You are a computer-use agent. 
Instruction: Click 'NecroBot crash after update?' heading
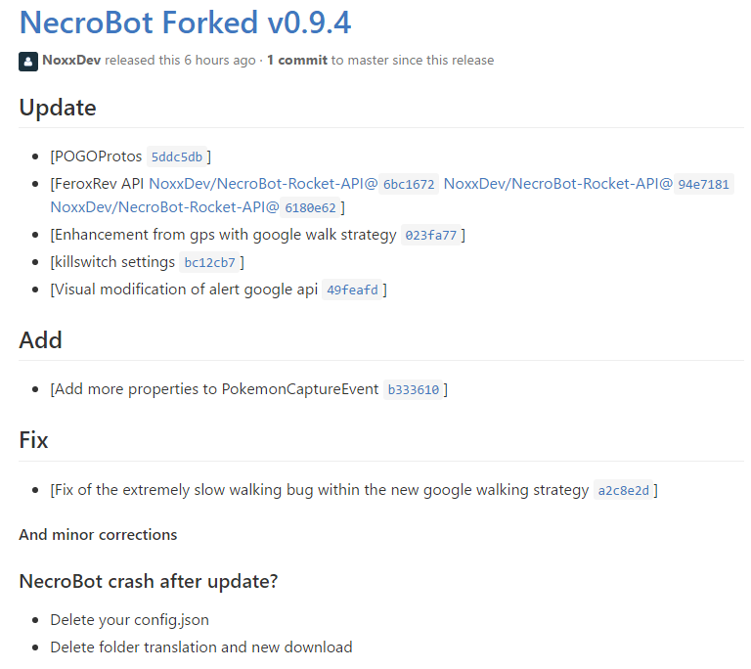point(149,581)
